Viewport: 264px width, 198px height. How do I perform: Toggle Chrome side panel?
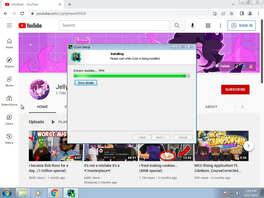click(x=242, y=13)
